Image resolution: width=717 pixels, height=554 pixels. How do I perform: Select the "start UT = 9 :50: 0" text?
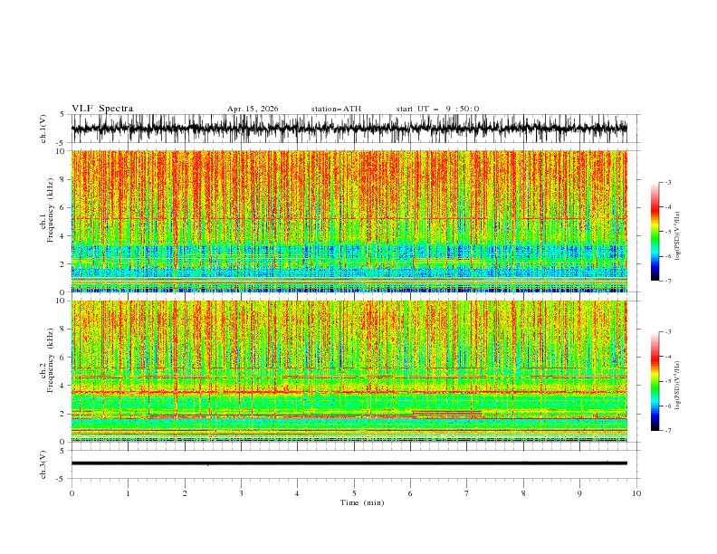(x=437, y=109)
